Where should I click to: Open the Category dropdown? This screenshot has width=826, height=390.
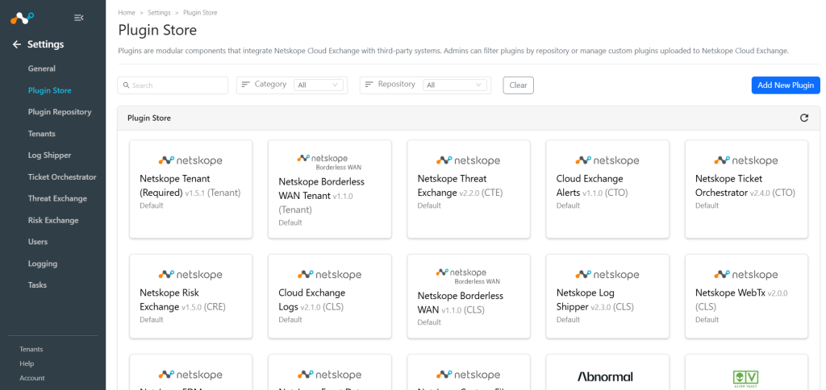(319, 85)
